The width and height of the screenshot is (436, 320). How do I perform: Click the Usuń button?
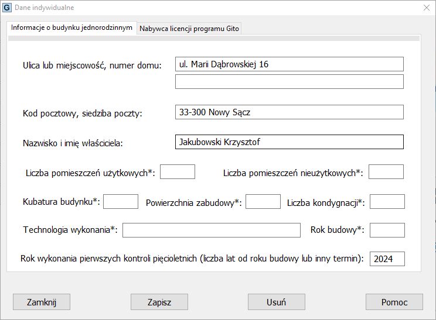[276, 302]
